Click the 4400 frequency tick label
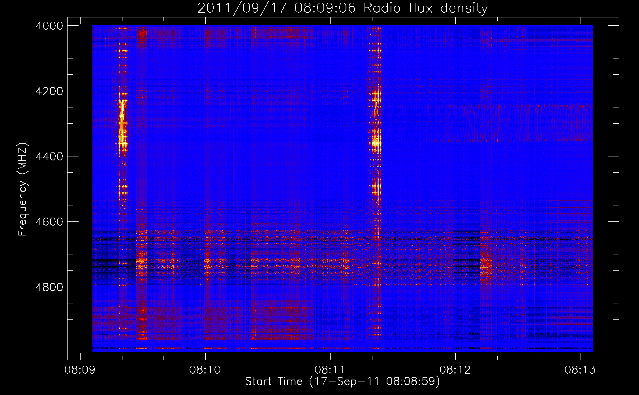Viewport: 639px width, 395px height. pos(49,156)
